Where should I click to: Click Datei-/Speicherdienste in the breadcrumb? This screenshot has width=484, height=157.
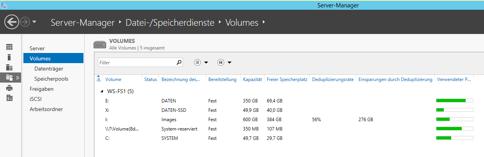(170, 23)
